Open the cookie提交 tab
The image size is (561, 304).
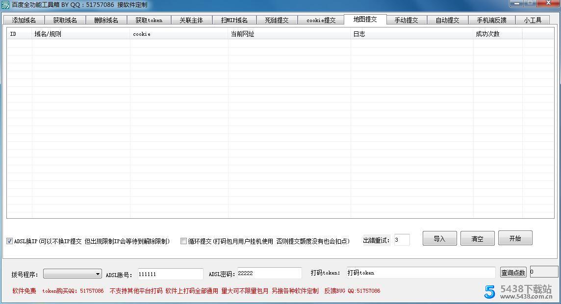tap(321, 20)
